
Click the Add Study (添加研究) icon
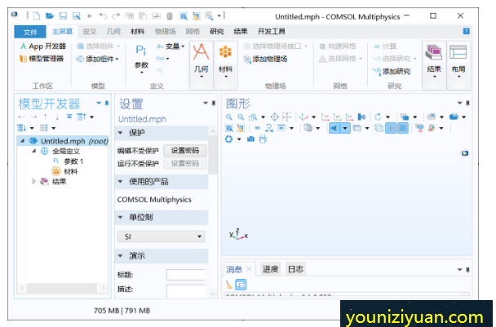pos(392,72)
